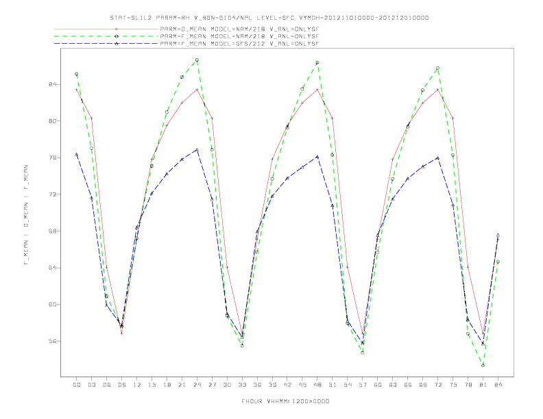543x419 pixels.
Task: Click forecast hour tick label 51
Action: point(333,385)
